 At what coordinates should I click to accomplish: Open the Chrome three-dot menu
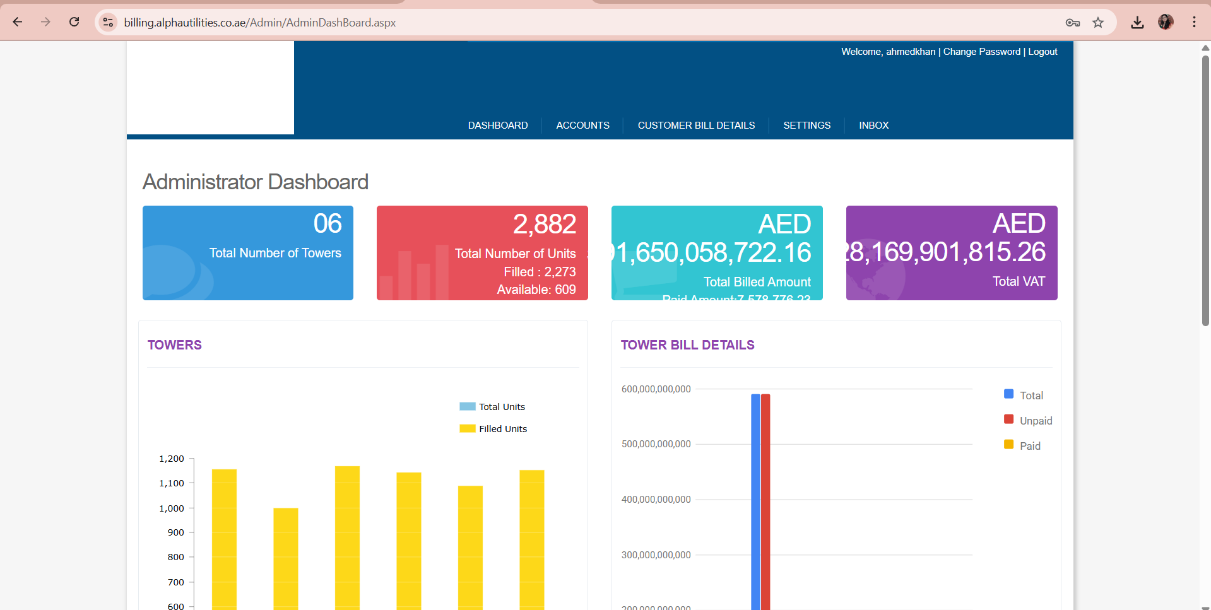[x=1194, y=22]
